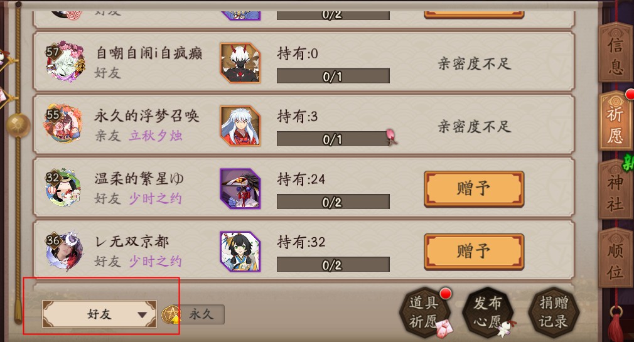Click the dropdown arrow beside 好友

tap(142, 314)
